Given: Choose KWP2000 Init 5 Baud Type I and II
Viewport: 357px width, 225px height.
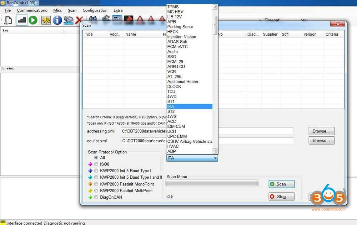Looking at the screenshot, I should tap(96, 177).
